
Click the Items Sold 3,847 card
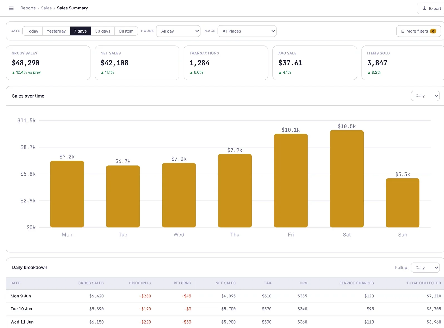coord(403,63)
